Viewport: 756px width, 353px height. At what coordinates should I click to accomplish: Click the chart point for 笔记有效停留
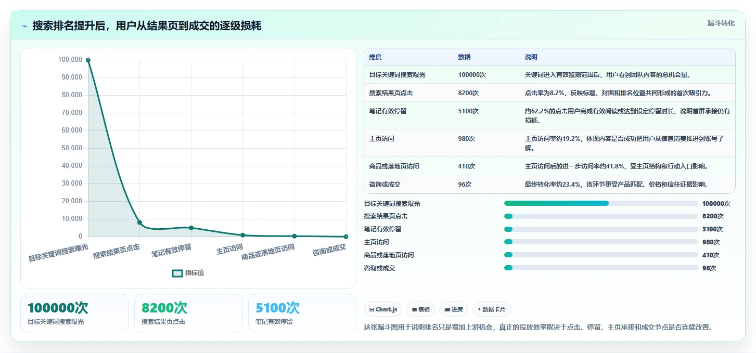pos(191,228)
